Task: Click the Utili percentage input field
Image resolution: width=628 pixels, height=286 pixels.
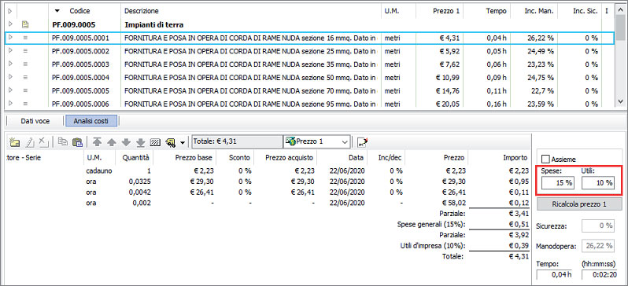Action: 598,183
